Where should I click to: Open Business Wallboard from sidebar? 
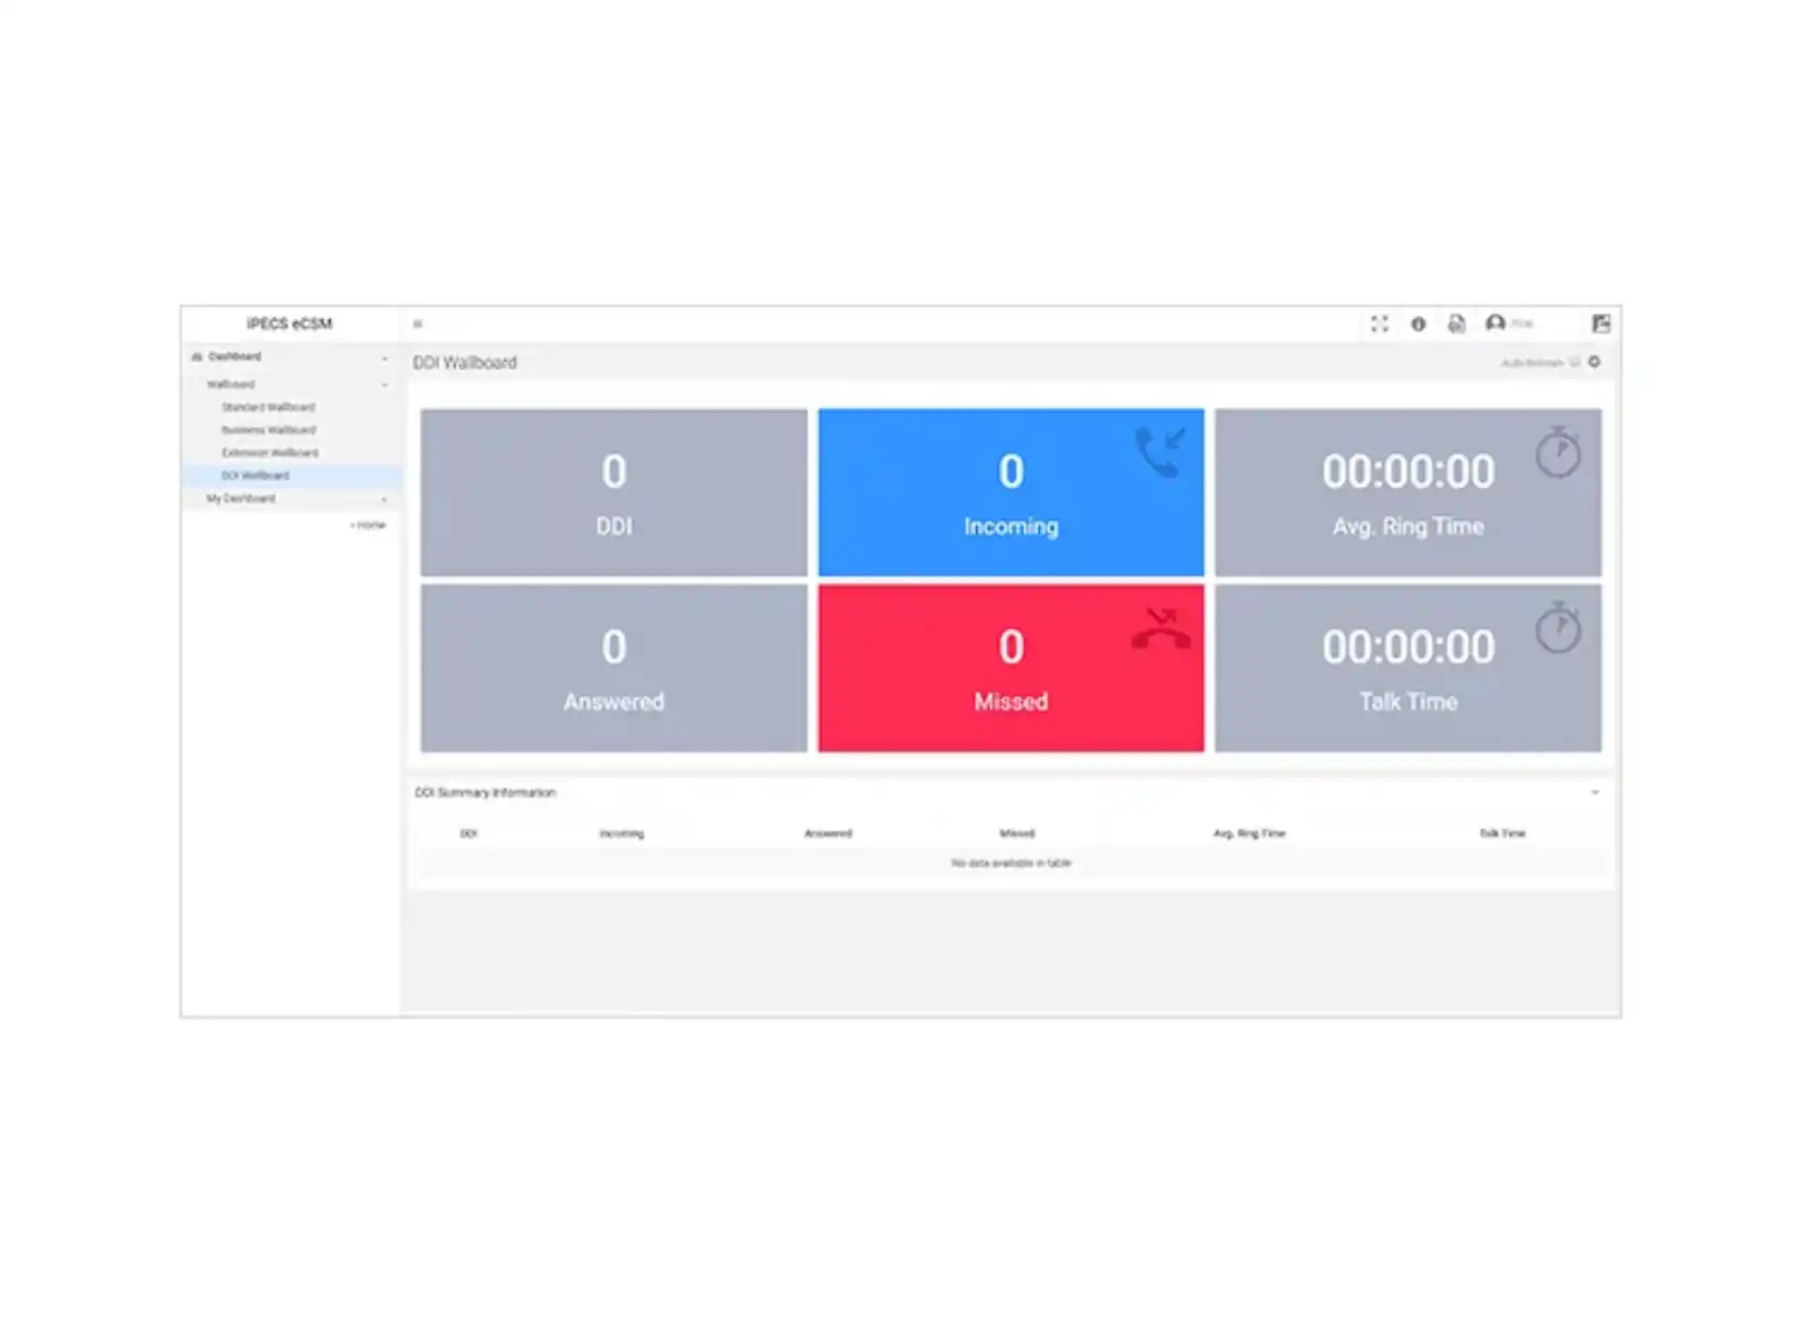tap(268, 430)
